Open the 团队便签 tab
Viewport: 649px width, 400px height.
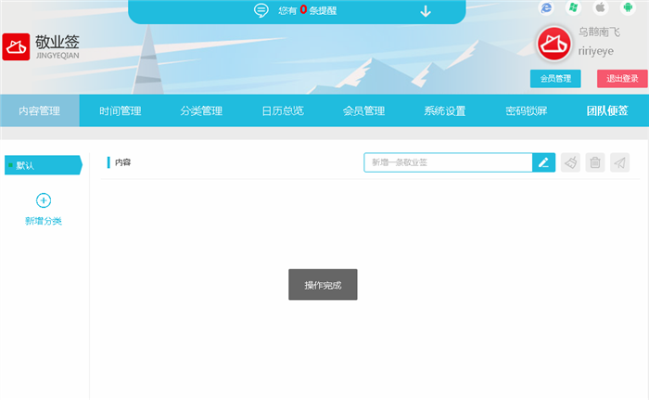pyautogui.click(x=607, y=110)
